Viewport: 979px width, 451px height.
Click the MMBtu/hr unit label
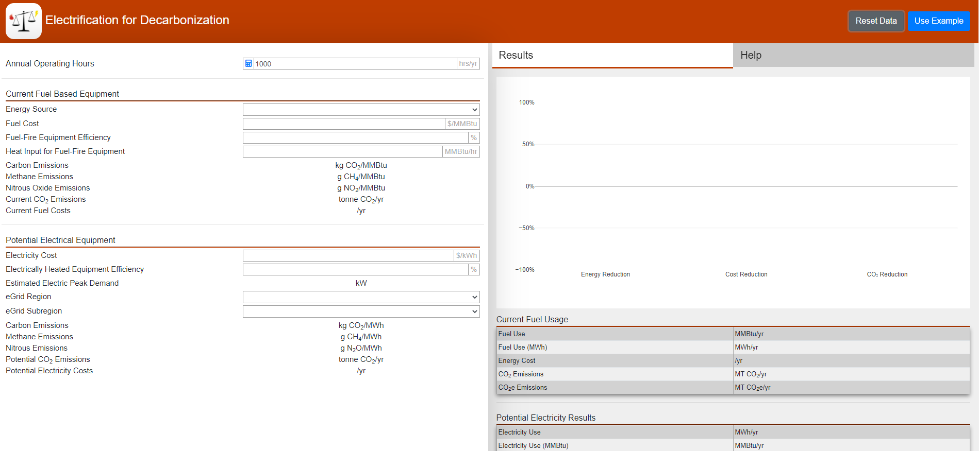tap(461, 151)
